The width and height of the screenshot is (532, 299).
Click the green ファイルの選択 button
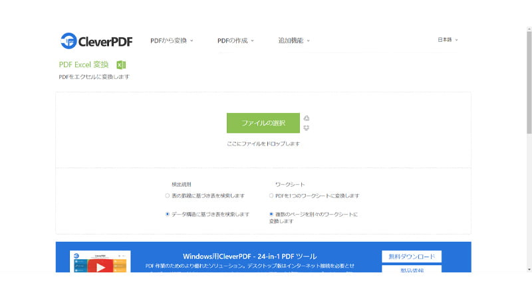263,123
